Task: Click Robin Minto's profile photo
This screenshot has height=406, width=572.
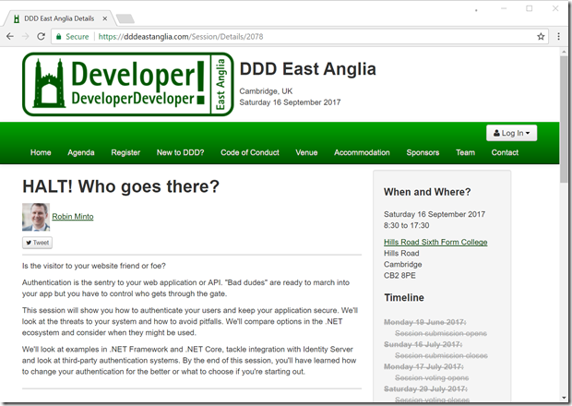Action: coord(36,217)
